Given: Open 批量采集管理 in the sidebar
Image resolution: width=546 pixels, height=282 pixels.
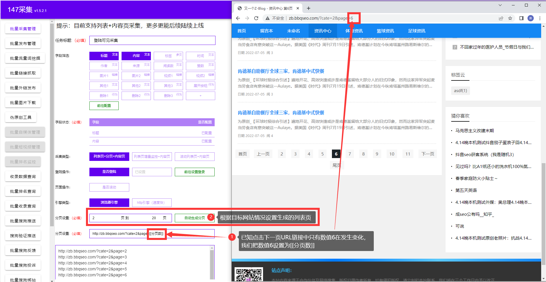Looking at the screenshot, I should pyautogui.click(x=23, y=29).
